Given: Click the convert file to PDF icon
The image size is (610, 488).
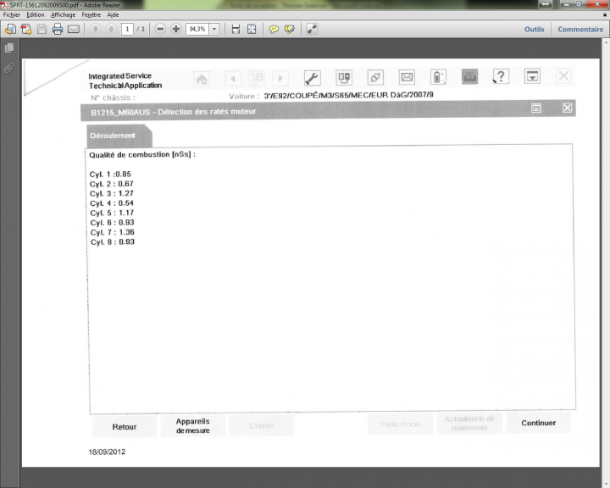Looking at the screenshot, I should tap(26, 29).
